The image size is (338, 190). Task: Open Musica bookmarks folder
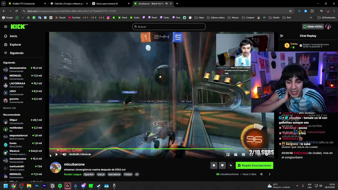(233, 18)
